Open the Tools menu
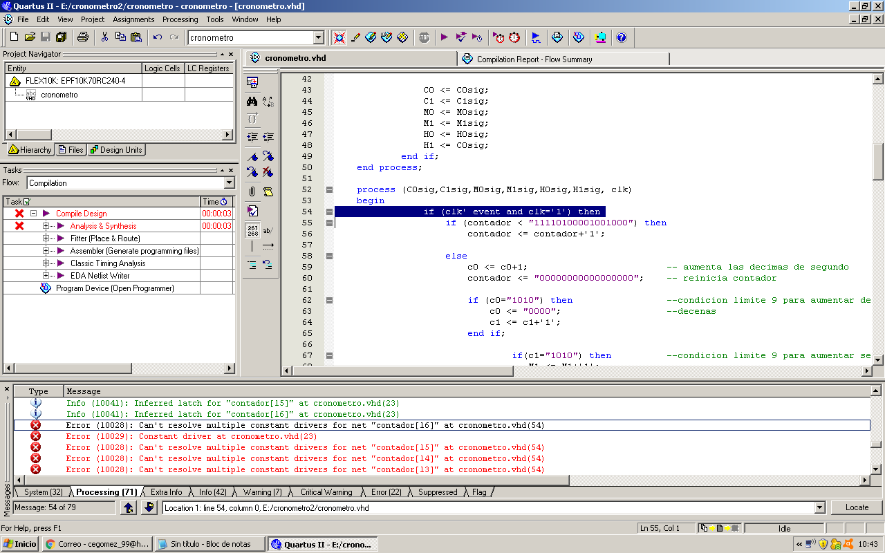Viewport: 885px width, 553px height. [215, 19]
